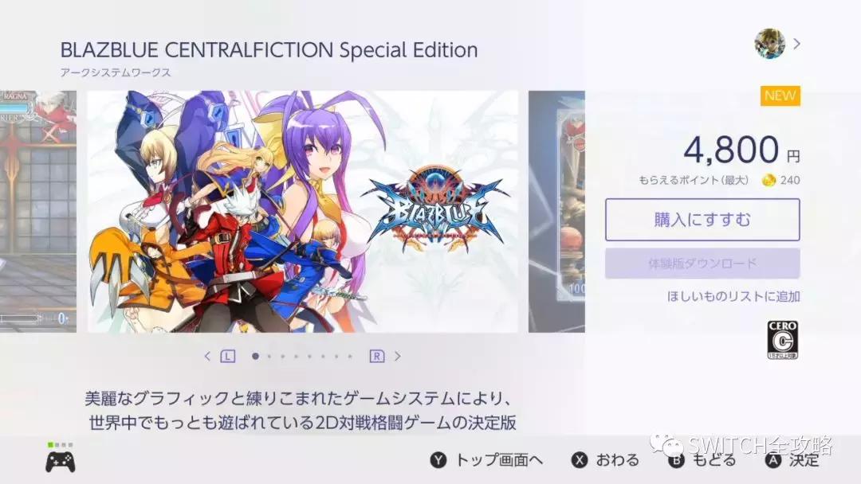Select the 購入にすすむ purchase button
This screenshot has width=861, height=484.
pyautogui.click(x=702, y=220)
